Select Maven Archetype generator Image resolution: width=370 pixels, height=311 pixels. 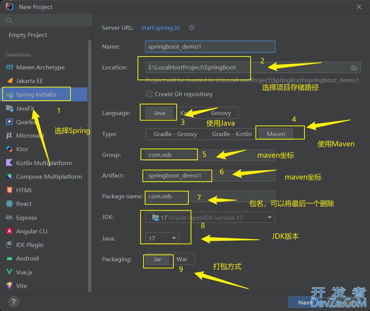(x=44, y=67)
